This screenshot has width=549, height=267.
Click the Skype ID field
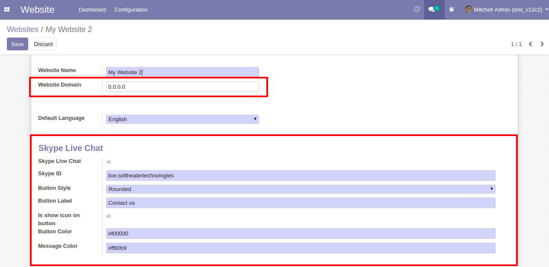(301, 175)
